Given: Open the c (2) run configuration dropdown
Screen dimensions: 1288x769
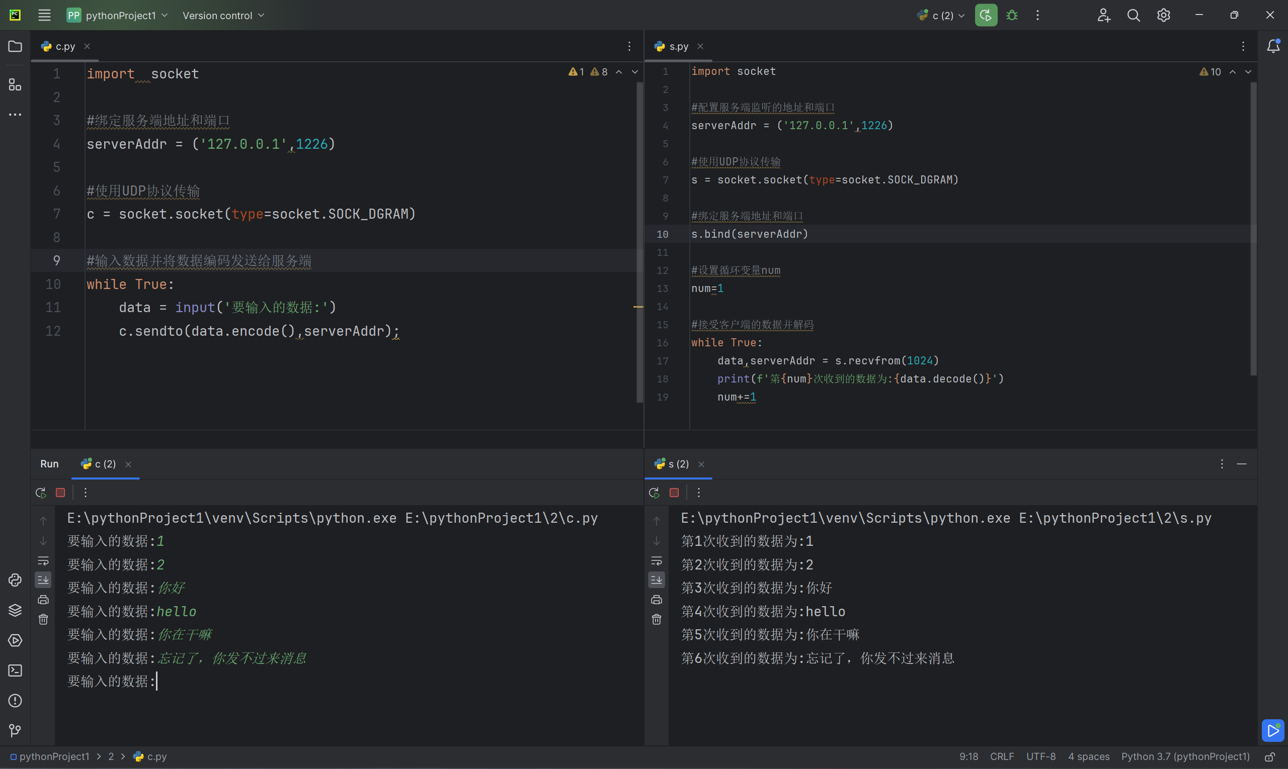Looking at the screenshot, I should [x=940, y=16].
